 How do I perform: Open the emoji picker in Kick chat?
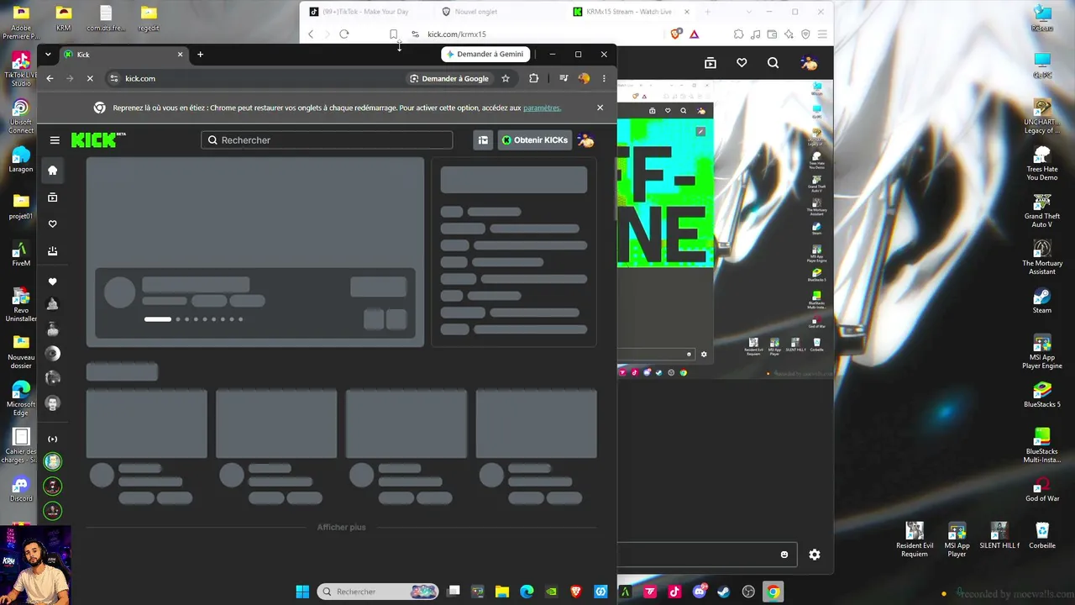click(x=784, y=555)
